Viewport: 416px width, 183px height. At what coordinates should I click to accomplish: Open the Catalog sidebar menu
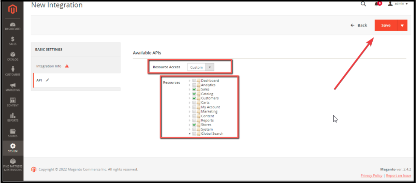click(x=12, y=56)
